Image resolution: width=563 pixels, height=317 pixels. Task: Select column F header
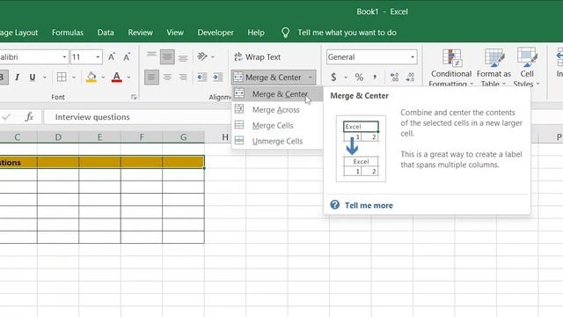coord(142,137)
